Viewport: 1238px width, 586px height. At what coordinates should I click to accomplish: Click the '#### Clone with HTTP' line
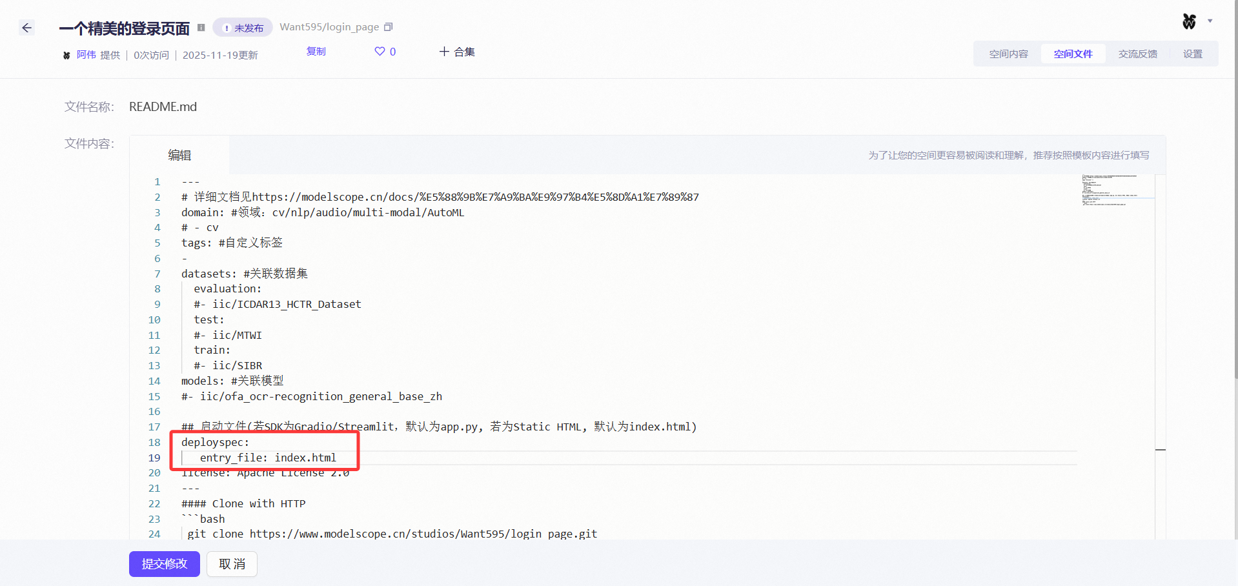pyautogui.click(x=243, y=503)
